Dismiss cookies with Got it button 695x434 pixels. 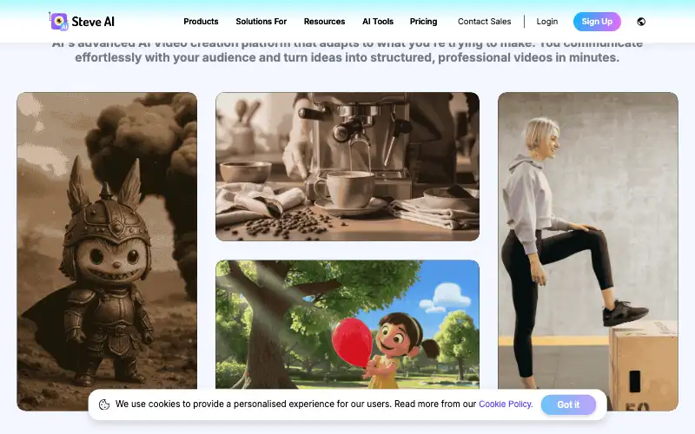pyautogui.click(x=568, y=404)
